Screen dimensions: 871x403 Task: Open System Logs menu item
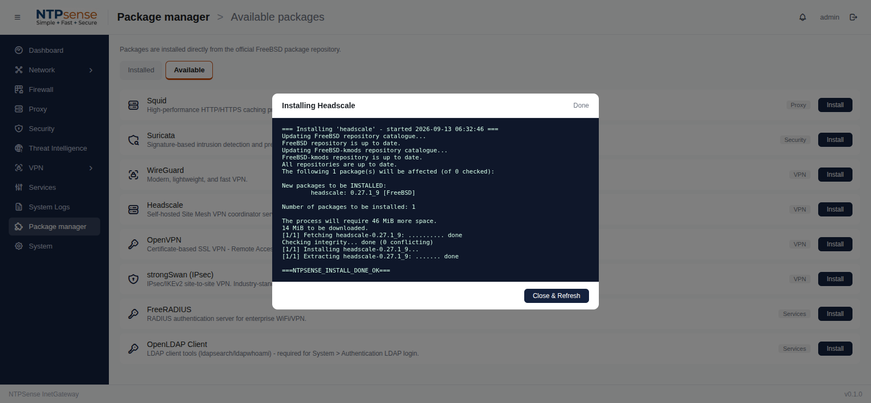pos(54,207)
